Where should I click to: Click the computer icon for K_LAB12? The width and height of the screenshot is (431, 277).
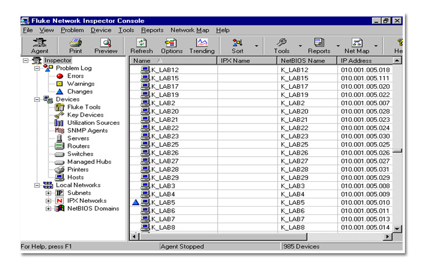click(x=145, y=70)
